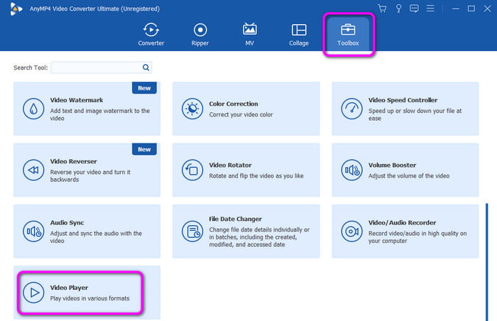Click the Search Tool label
This screenshot has height=321, width=497.
tap(31, 67)
